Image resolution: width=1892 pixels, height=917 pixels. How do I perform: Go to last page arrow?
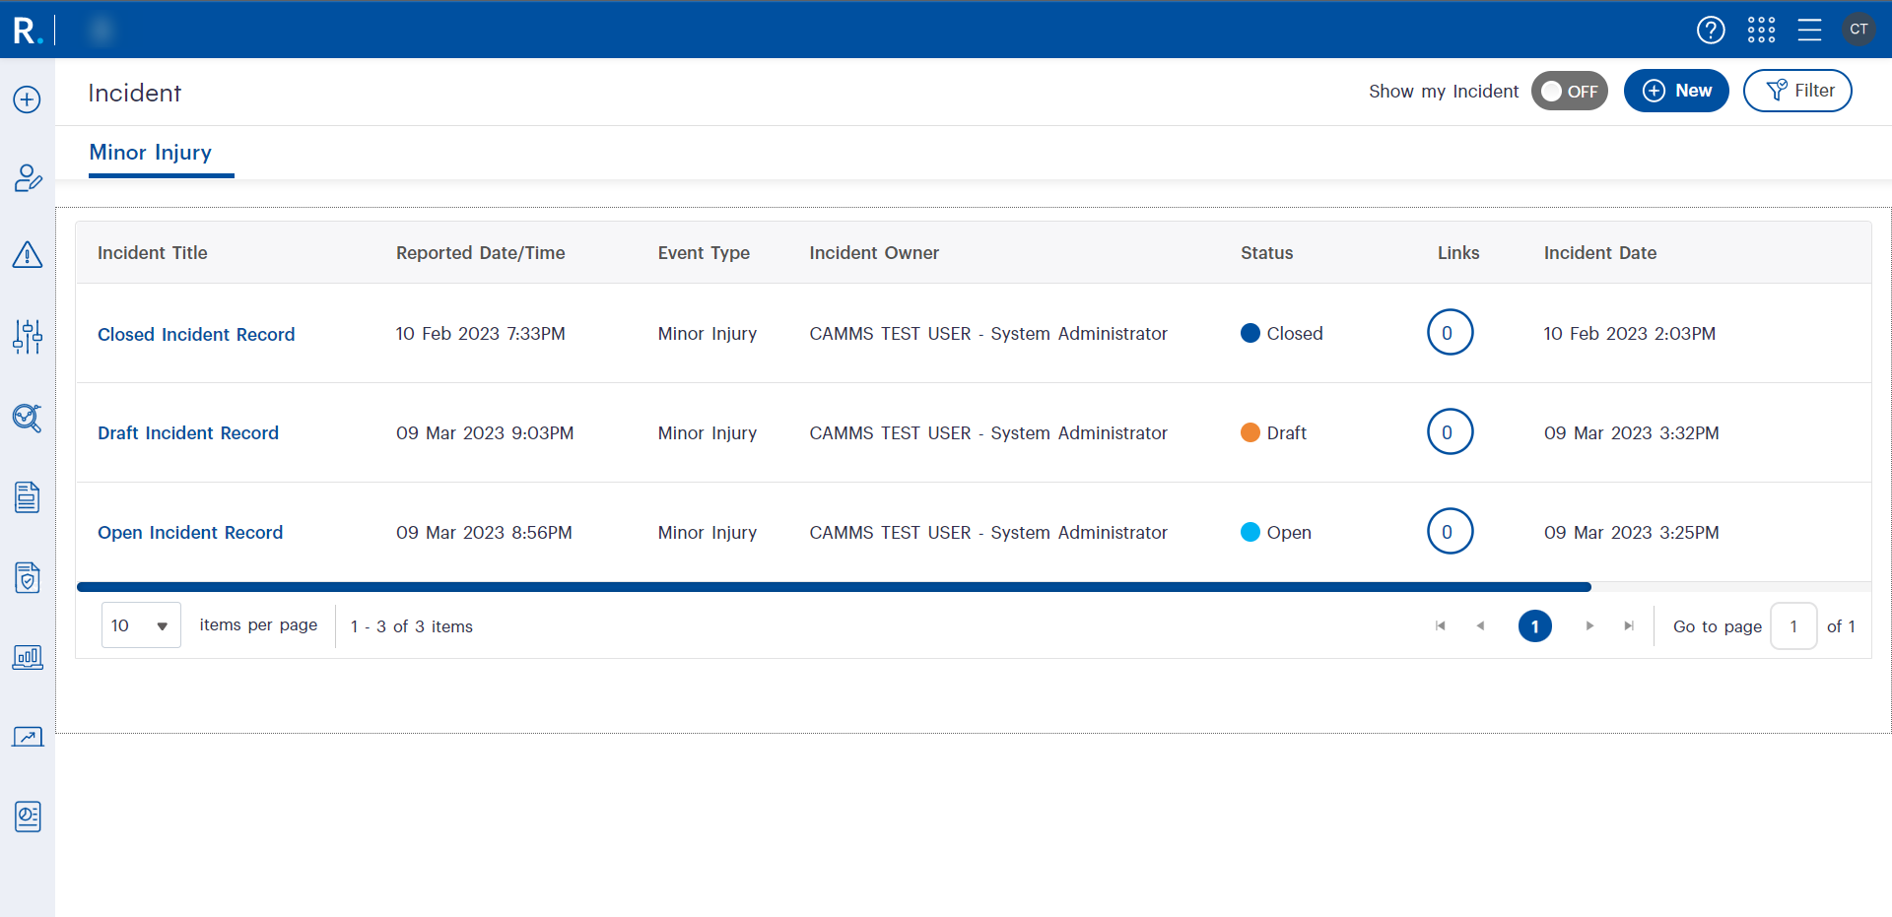pyautogui.click(x=1629, y=626)
